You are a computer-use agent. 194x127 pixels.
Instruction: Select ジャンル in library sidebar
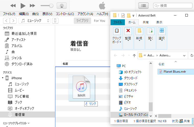pyautogui.click(x=28, y=58)
